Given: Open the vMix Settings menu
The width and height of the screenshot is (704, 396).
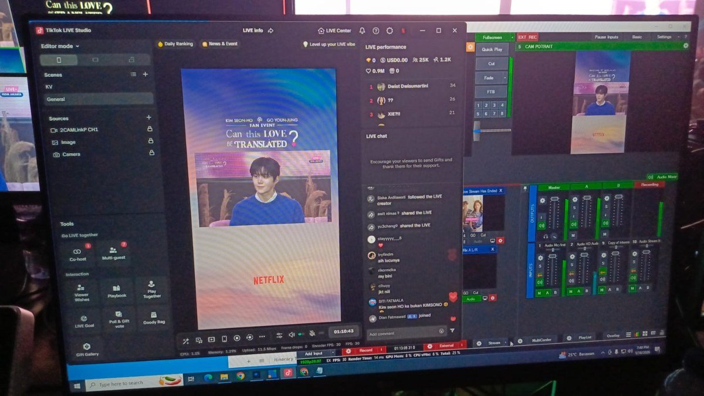Looking at the screenshot, I should tap(664, 37).
